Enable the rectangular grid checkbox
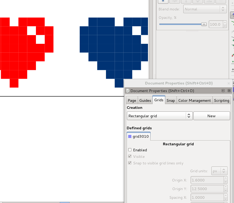Screen dimensions: 234x203 click(x=130, y=150)
